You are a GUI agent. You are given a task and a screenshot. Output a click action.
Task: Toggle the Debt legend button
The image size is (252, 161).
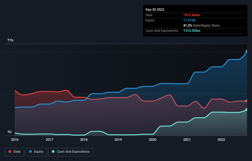pyautogui.click(x=14, y=152)
